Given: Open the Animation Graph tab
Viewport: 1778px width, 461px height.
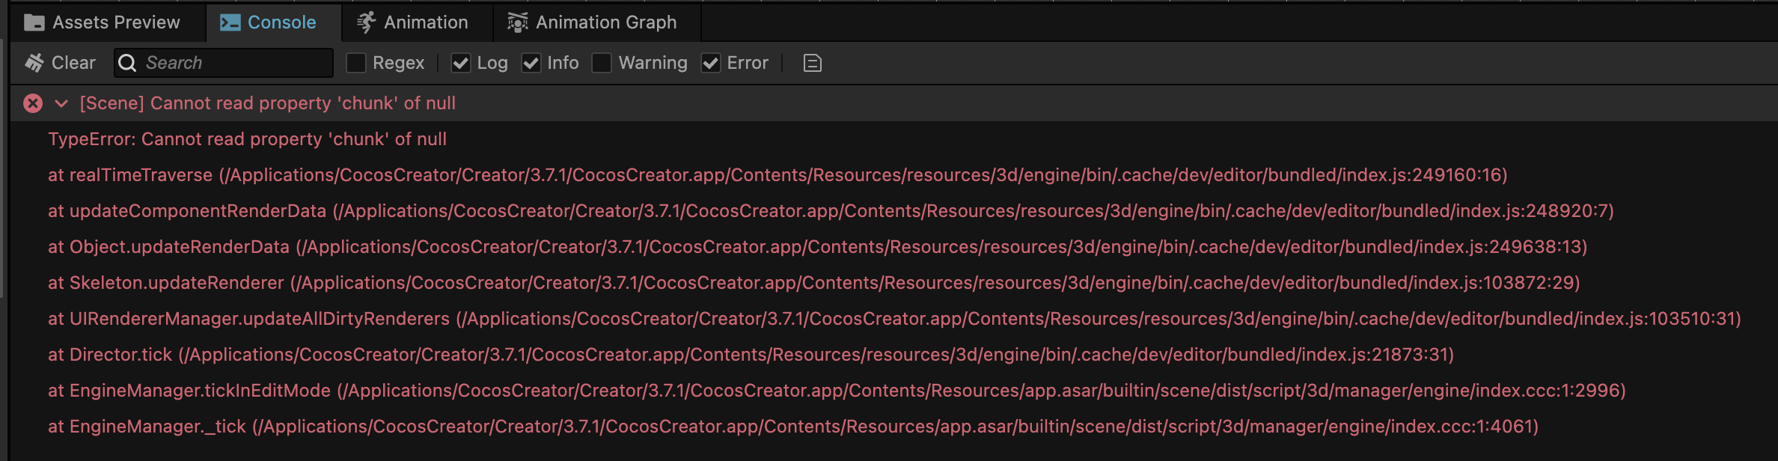Looking at the screenshot, I should point(605,22).
